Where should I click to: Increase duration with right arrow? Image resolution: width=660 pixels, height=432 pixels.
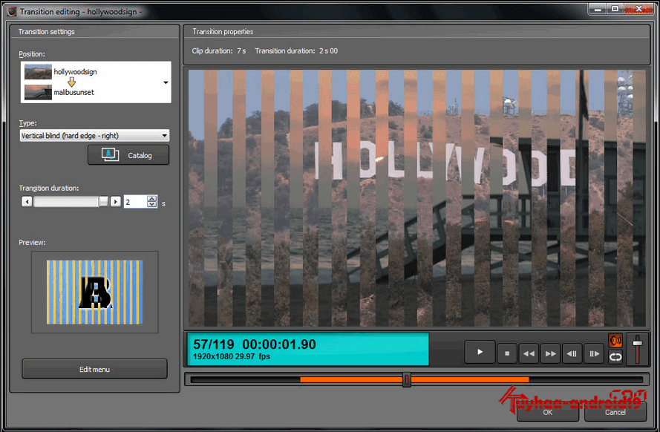(115, 201)
